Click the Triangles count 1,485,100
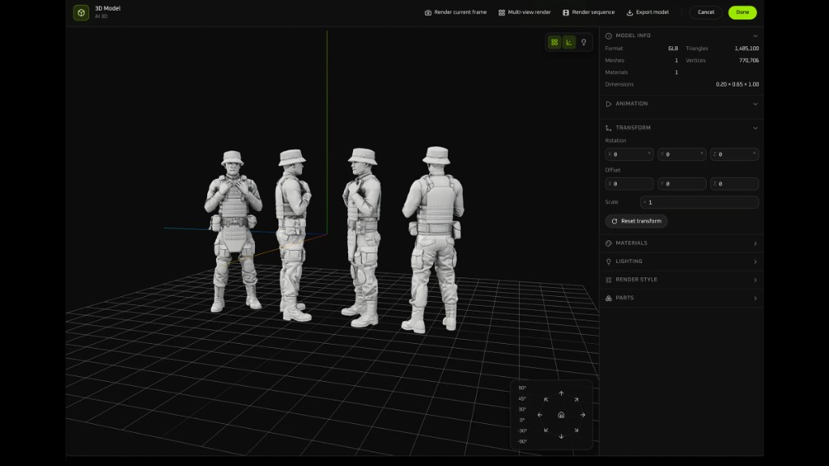This screenshot has height=466, width=829. (x=746, y=49)
